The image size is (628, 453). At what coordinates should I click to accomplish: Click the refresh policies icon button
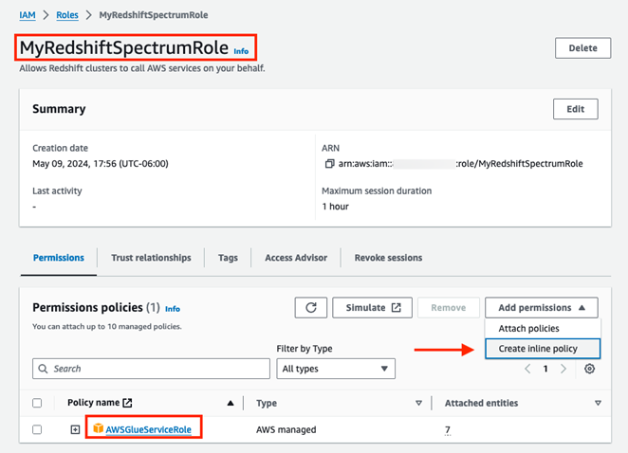[x=311, y=308]
